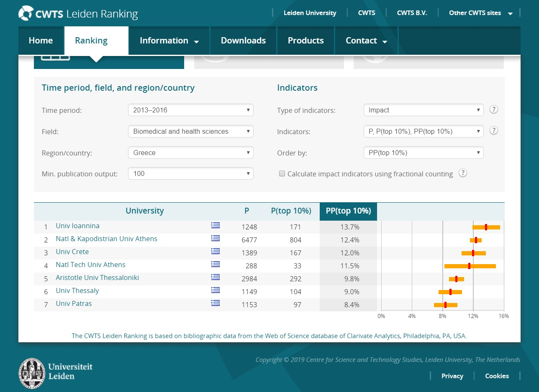
Task: Click the PP(top 10%) column header
Action: tap(348, 211)
